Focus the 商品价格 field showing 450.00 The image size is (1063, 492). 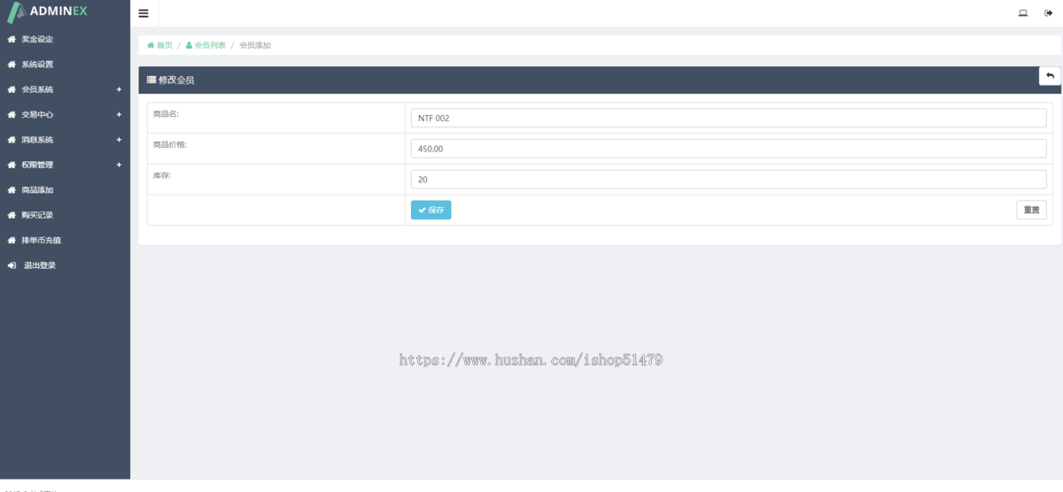coord(728,149)
